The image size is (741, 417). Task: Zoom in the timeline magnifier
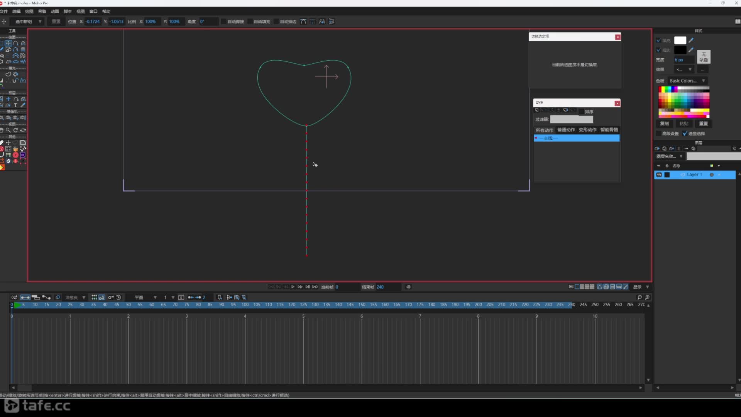(x=648, y=297)
